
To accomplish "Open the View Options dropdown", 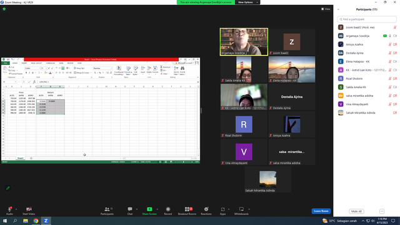I will (x=247, y=2).
